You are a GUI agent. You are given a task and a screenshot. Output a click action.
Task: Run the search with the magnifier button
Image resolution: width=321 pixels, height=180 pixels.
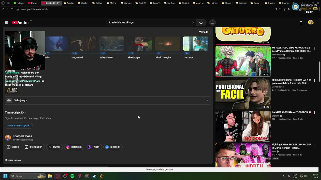tap(201, 22)
